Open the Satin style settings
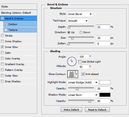The height and width of the screenshot is (117, 129). click(19, 53)
